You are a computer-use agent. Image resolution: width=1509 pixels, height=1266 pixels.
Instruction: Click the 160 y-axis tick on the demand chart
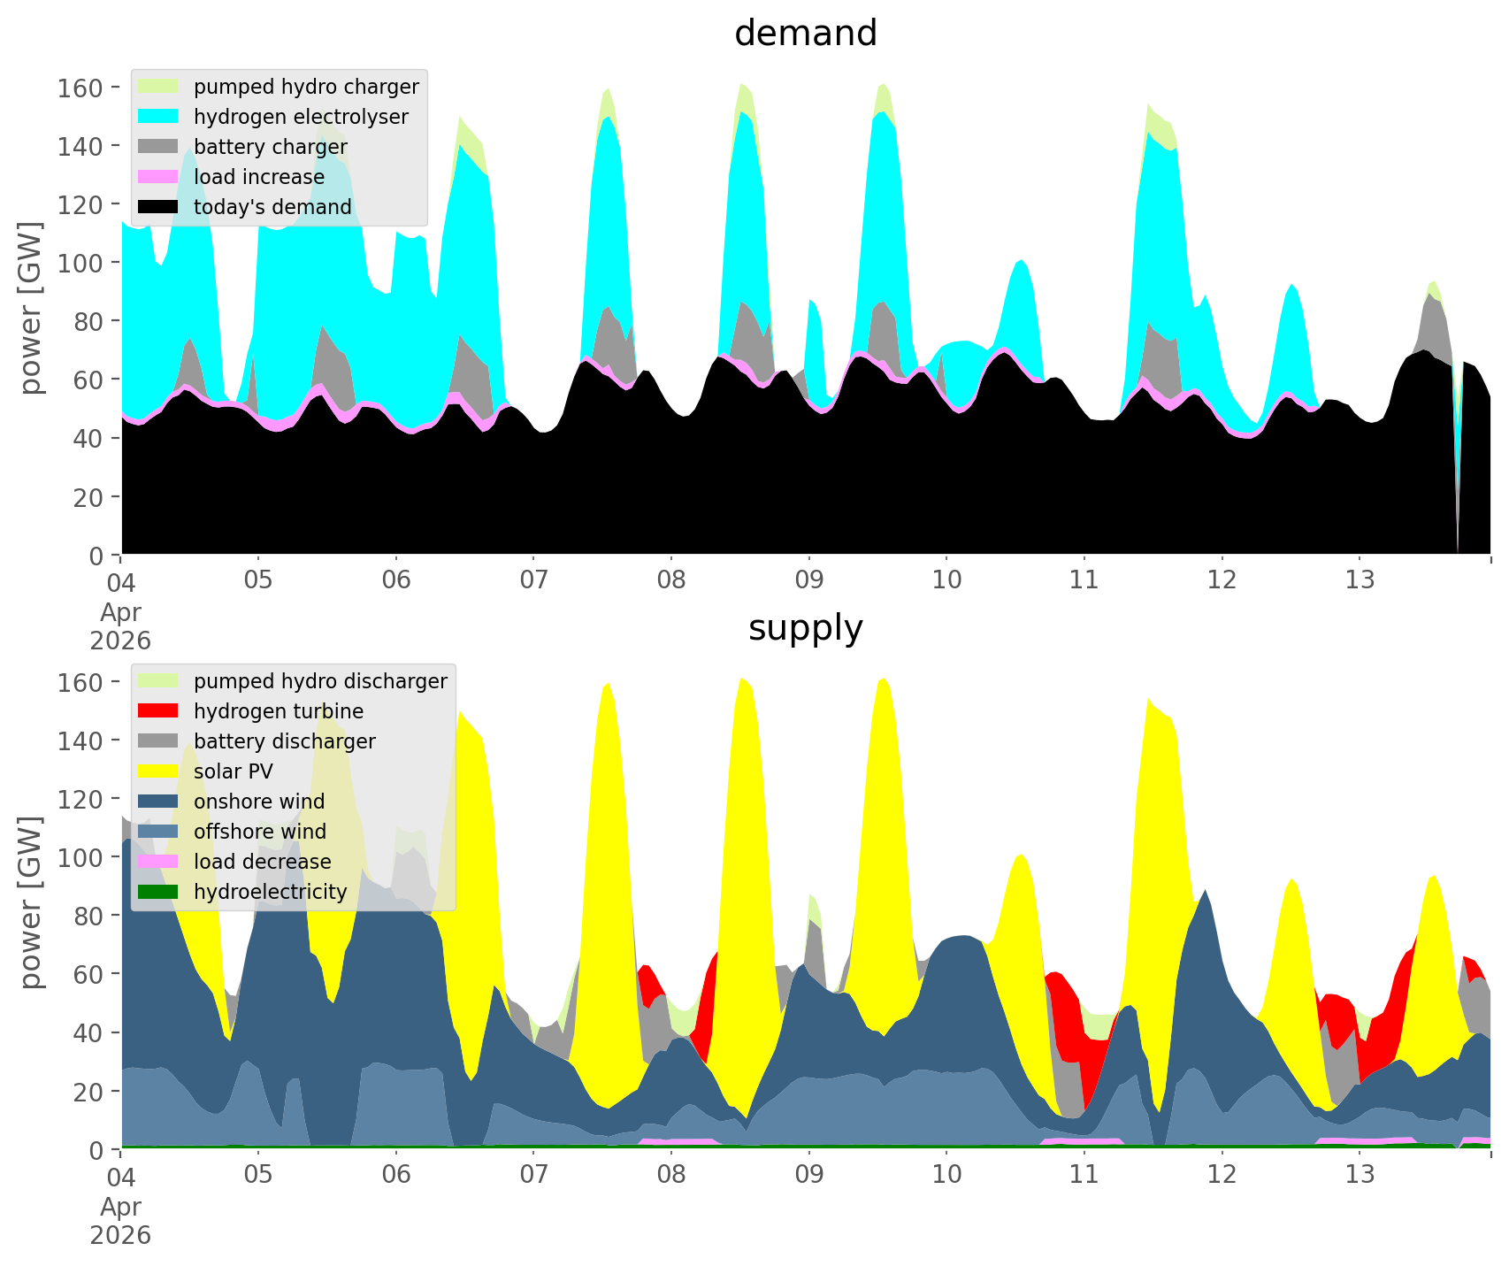click(80, 88)
